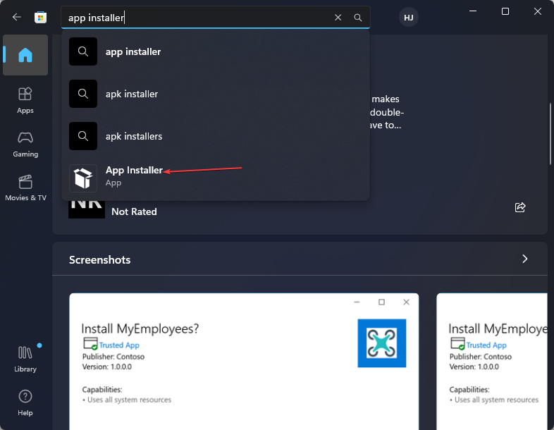Click the Not Rated label
Screen dimensions: 554x430
coord(134,211)
